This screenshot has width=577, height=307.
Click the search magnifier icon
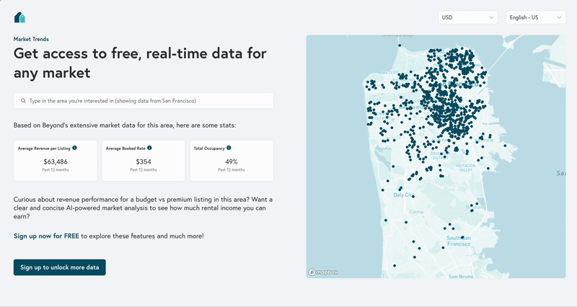(x=23, y=101)
